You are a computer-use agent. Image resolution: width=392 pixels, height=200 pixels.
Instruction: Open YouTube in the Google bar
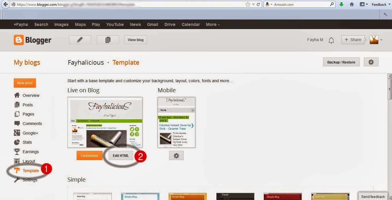tap(115, 24)
